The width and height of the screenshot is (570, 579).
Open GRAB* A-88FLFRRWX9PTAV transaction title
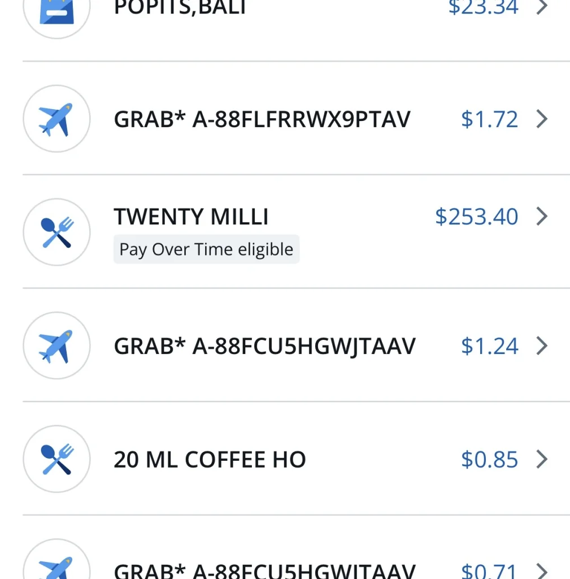pos(262,119)
